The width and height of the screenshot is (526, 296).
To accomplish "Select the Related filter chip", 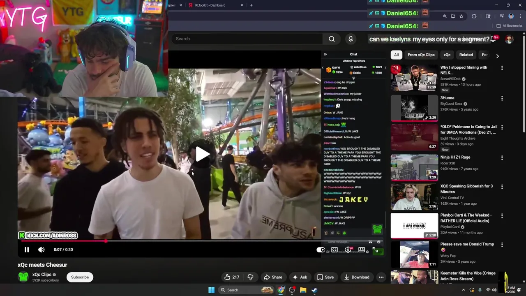I will pyautogui.click(x=466, y=55).
